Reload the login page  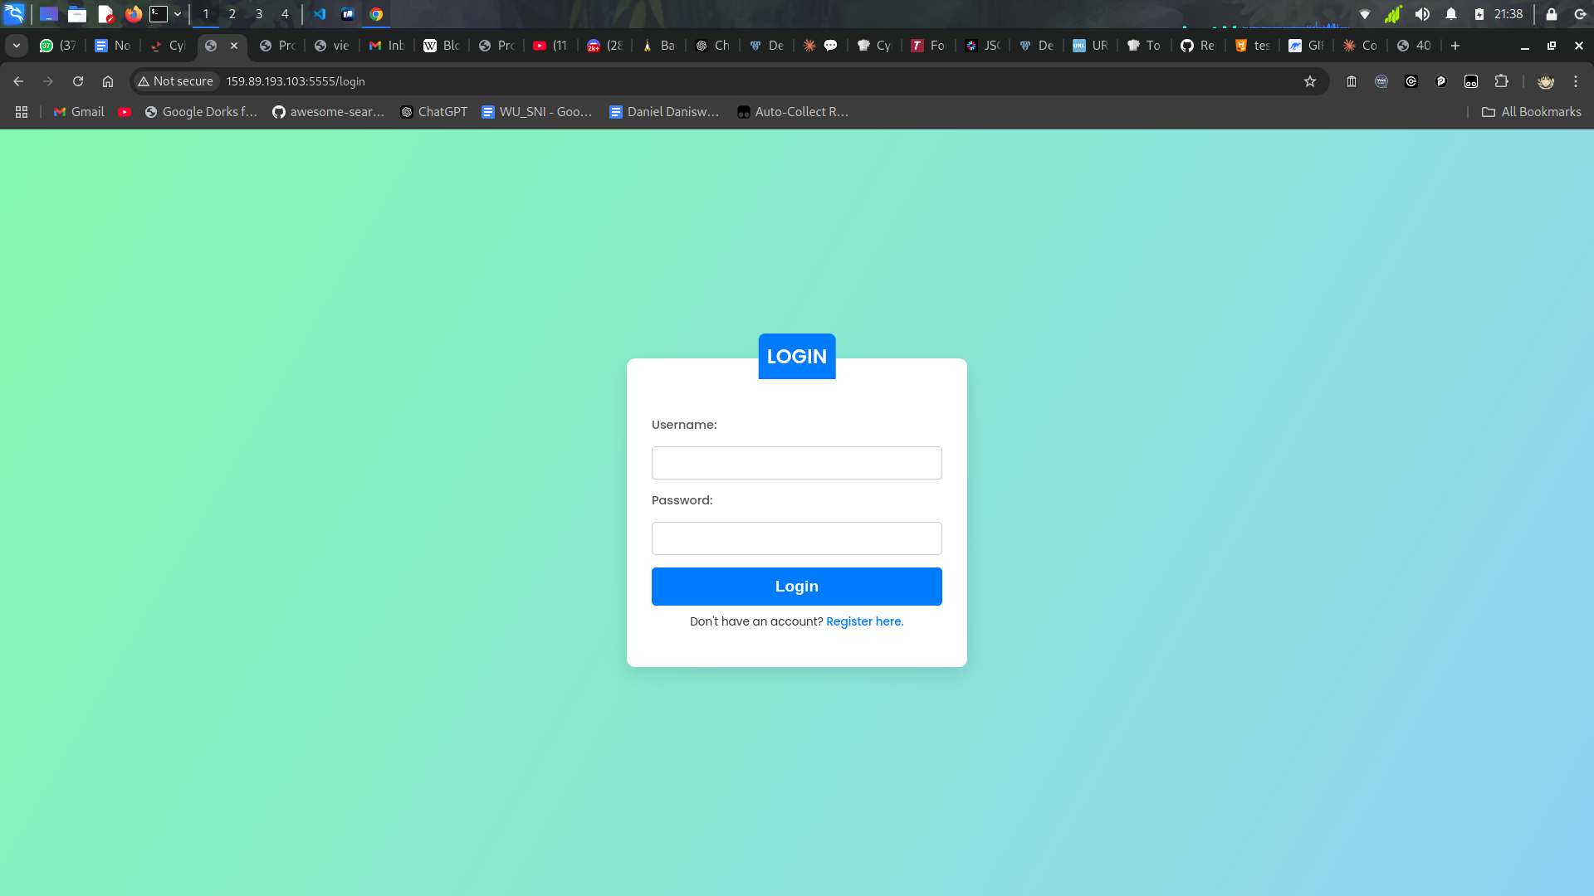pyautogui.click(x=78, y=81)
